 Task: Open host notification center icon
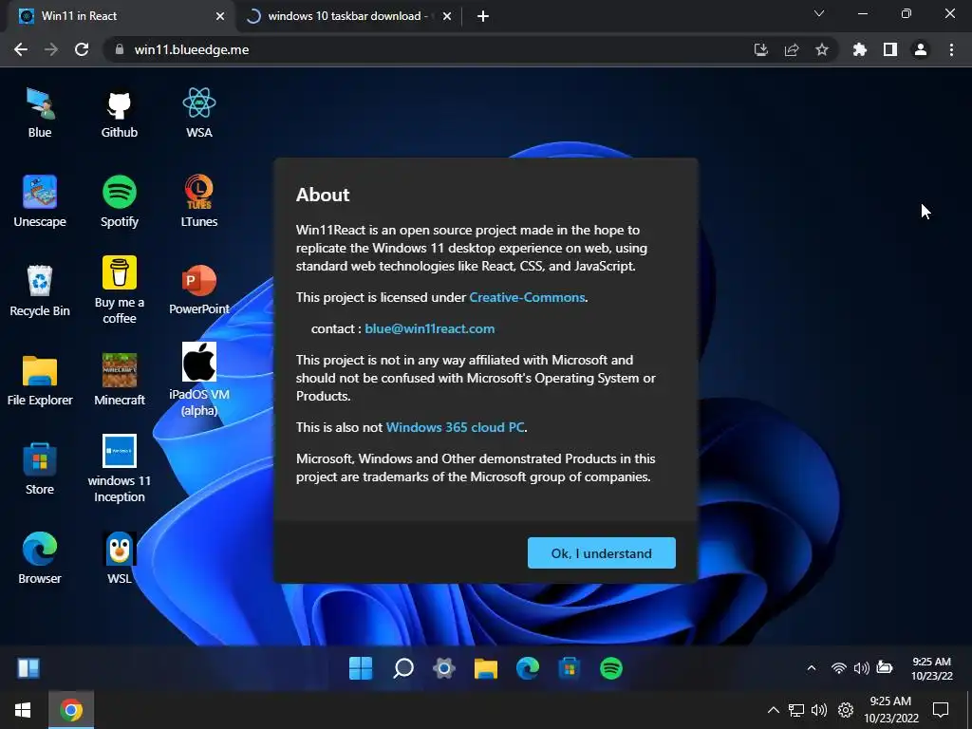click(x=941, y=710)
